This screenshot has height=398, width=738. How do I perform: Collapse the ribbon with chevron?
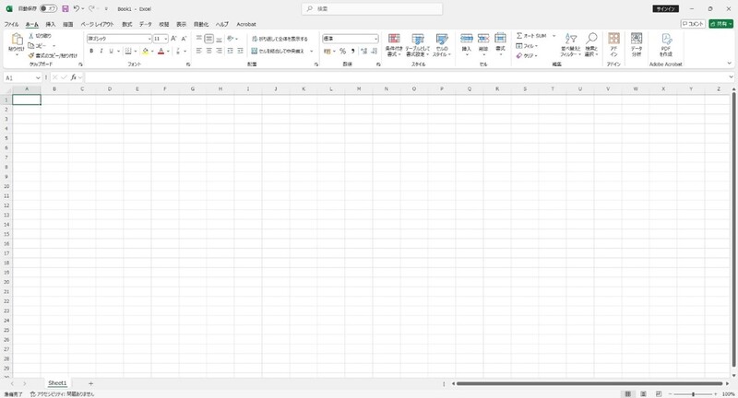[730, 64]
